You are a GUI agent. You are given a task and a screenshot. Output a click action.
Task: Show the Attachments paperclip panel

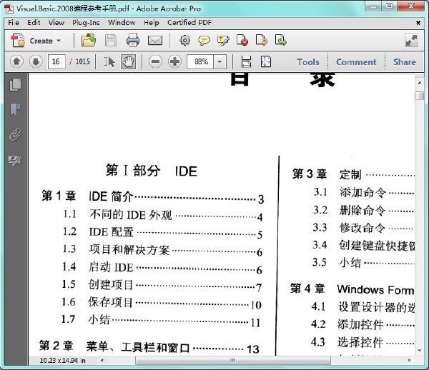(15, 135)
